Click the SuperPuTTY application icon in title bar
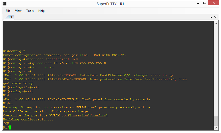 [x=5, y=4]
